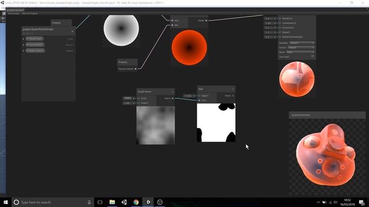The image size is (369, 207).
Task: Click the Cortana microphone icon
Action: (x=89, y=202)
